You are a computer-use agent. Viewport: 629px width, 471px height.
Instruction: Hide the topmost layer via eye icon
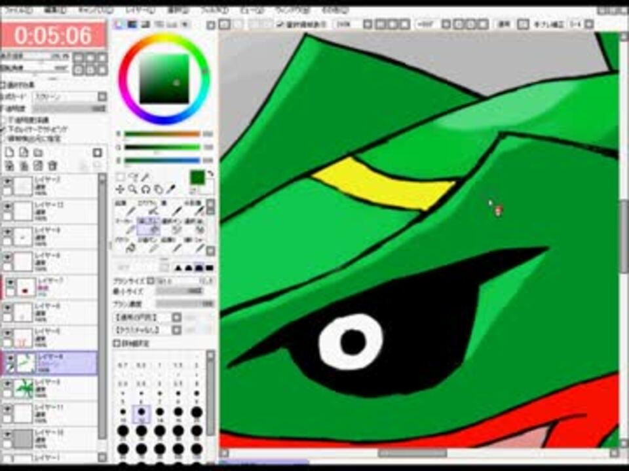point(8,182)
